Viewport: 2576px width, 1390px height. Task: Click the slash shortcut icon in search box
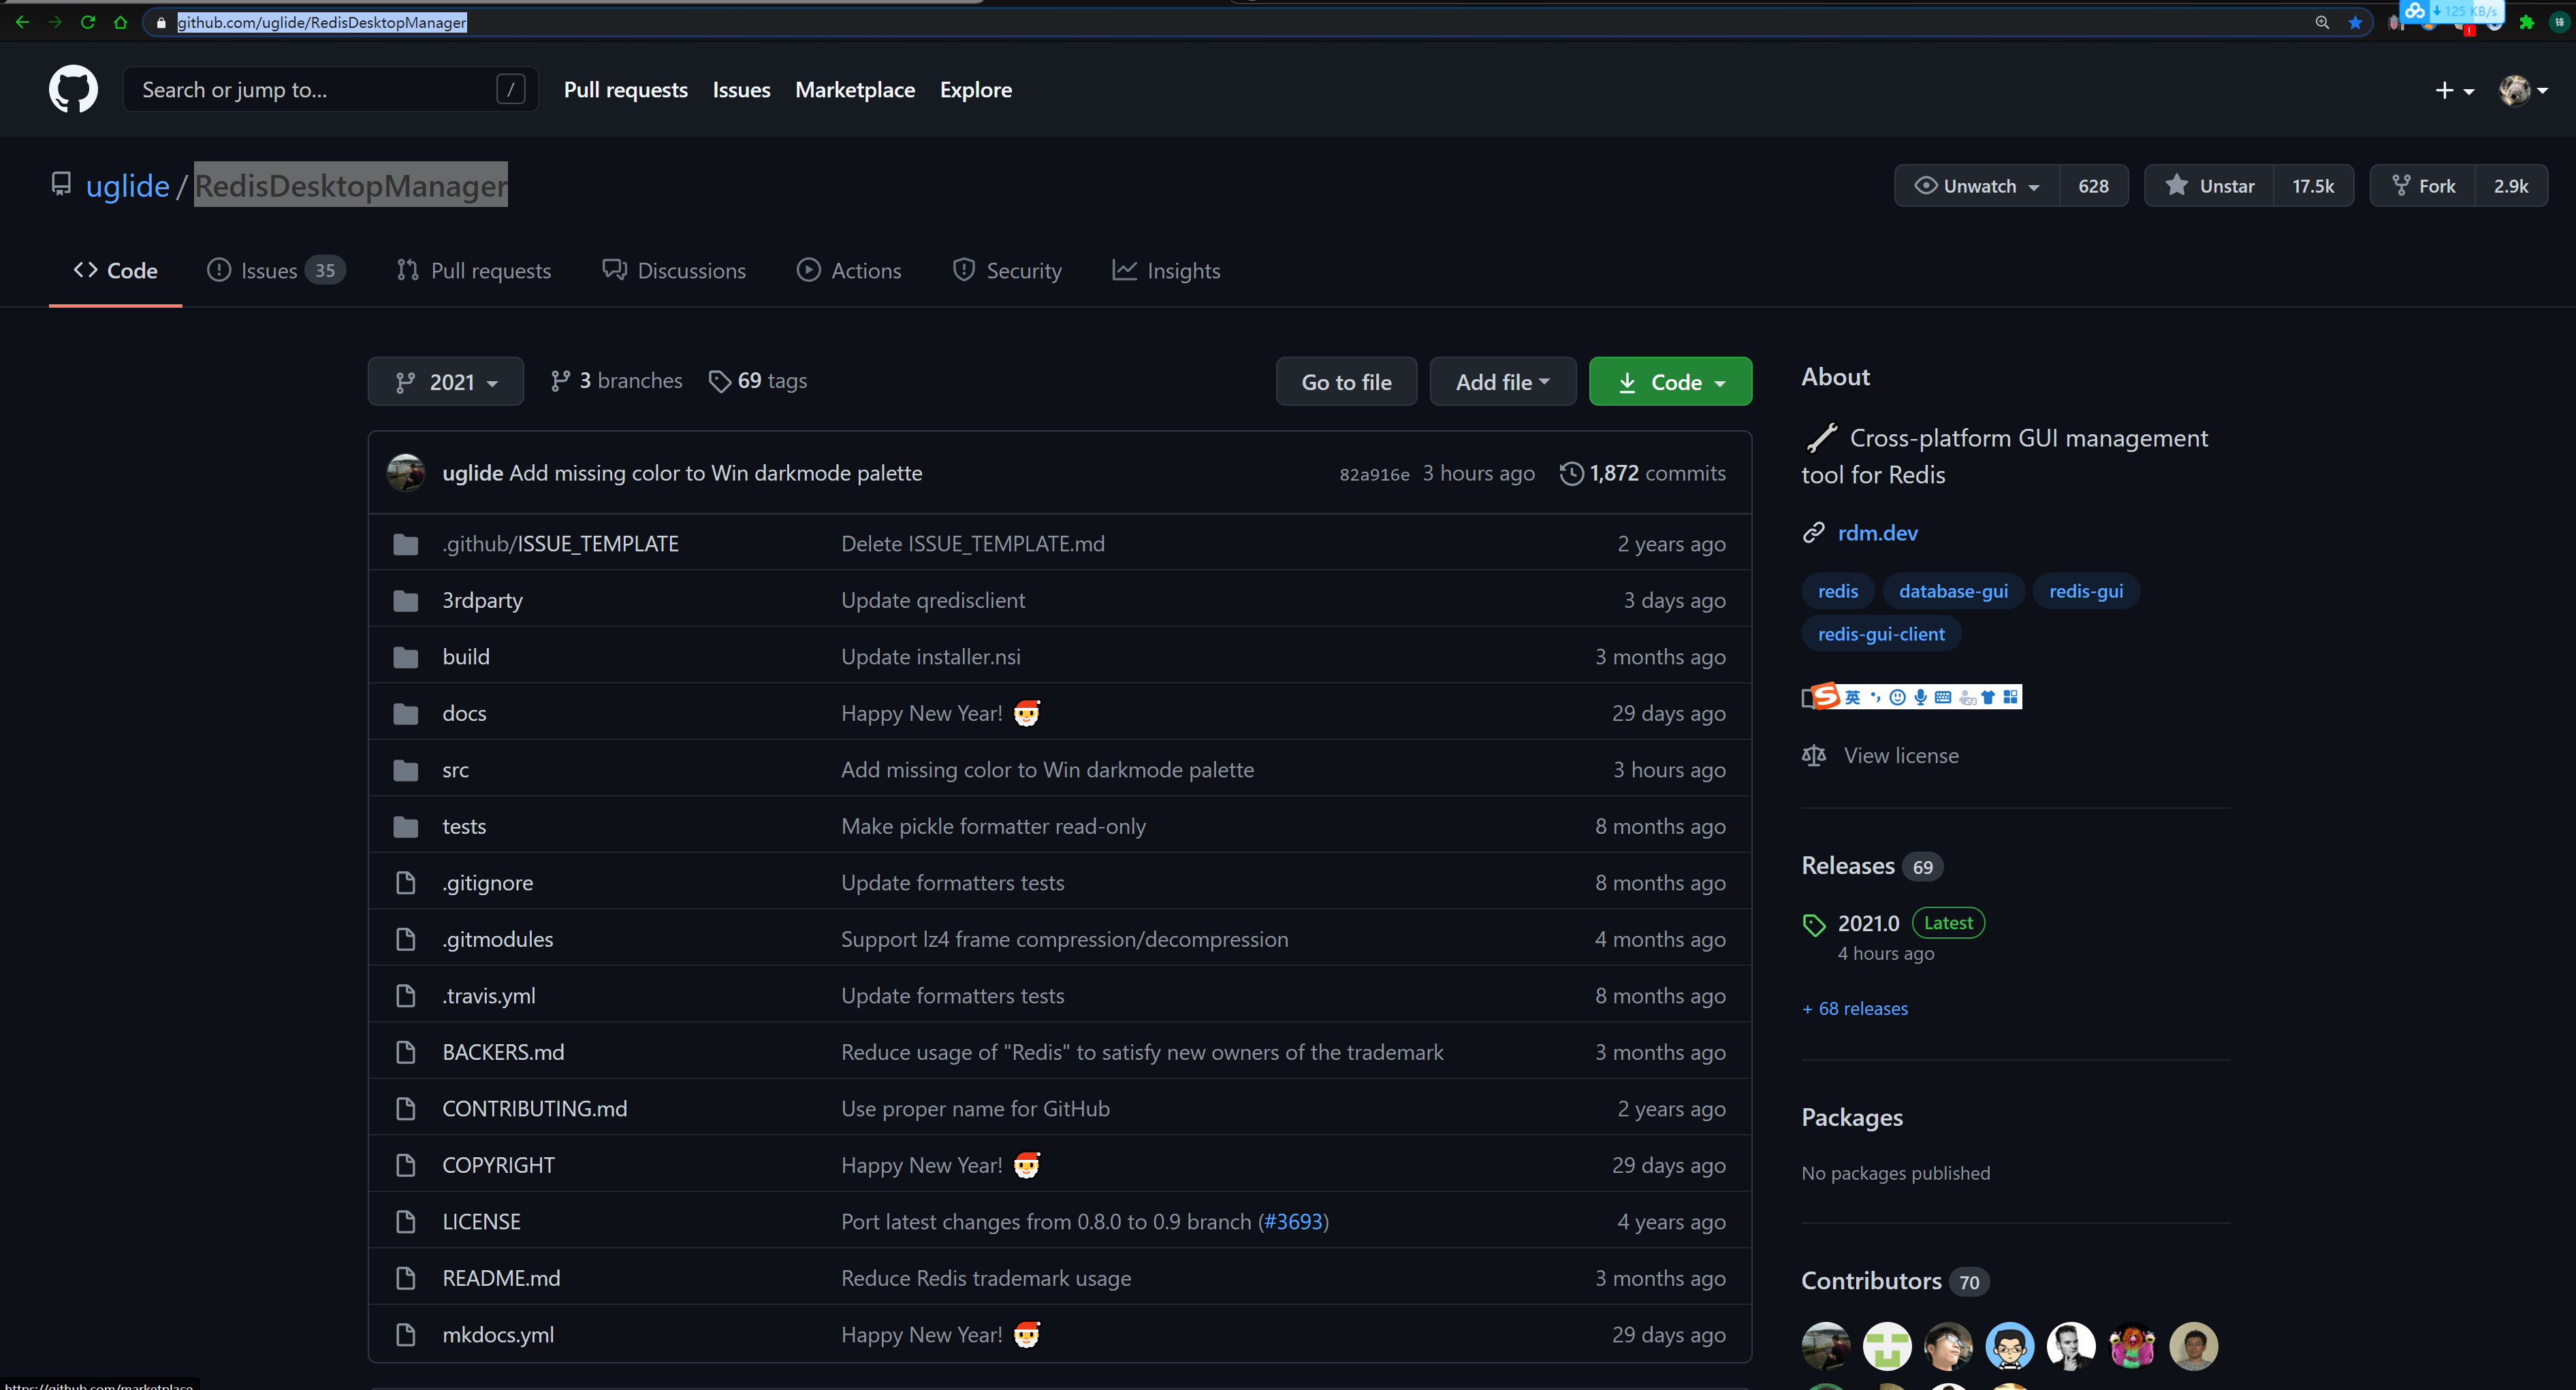pyautogui.click(x=510, y=89)
